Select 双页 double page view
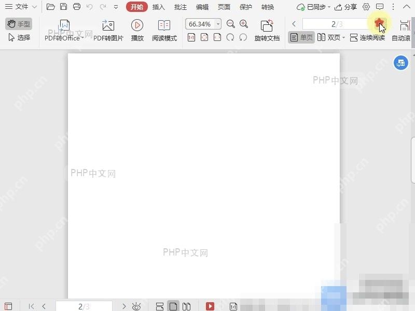The width and height of the screenshot is (415, 311). 328,37
